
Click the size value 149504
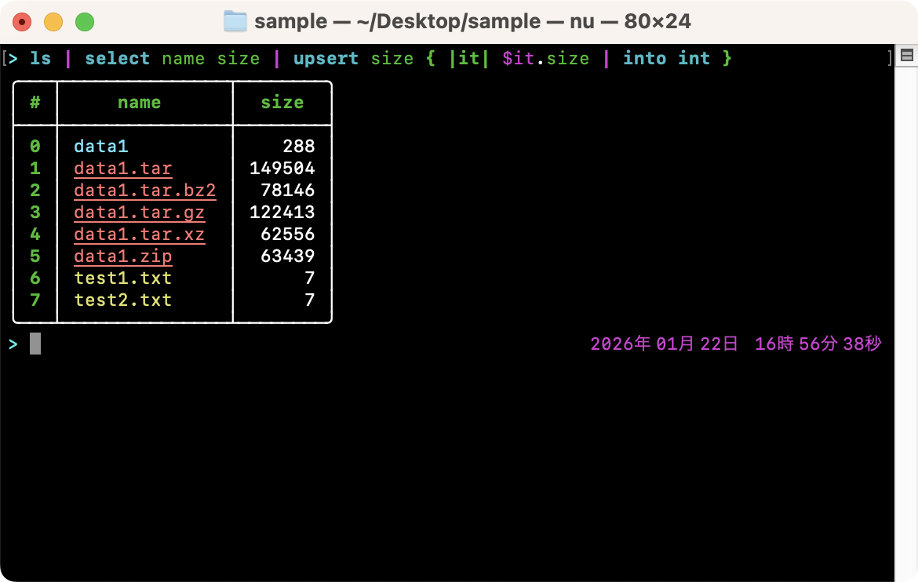click(282, 169)
